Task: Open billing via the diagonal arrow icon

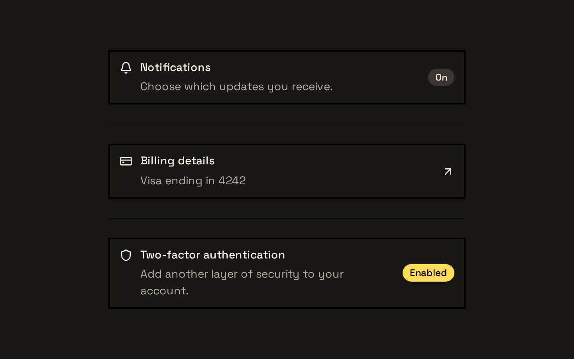Action: tap(448, 172)
